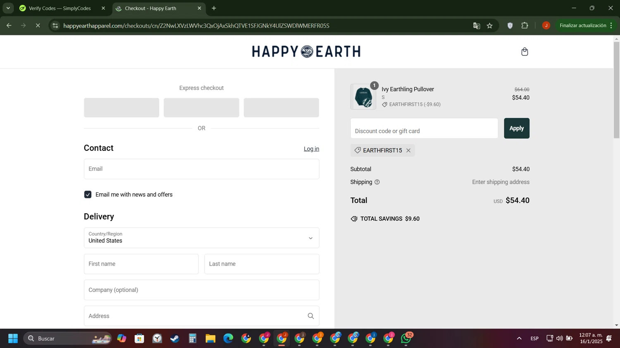Click the Ivy Earthling Pullover product name

point(408,89)
